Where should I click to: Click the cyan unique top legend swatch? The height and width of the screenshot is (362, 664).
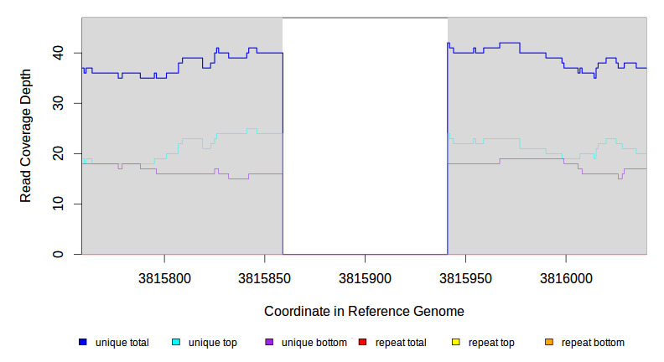click(x=176, y=342)
